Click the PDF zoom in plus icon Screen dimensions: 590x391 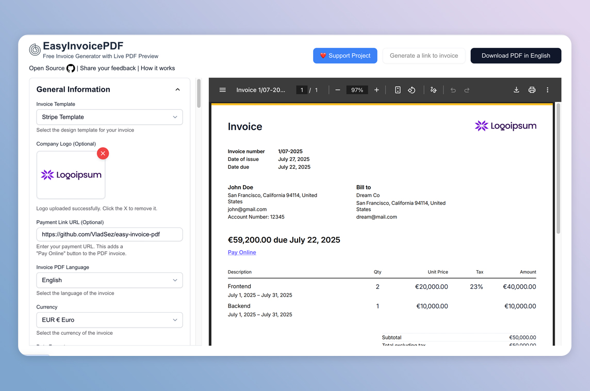point(376,90)
